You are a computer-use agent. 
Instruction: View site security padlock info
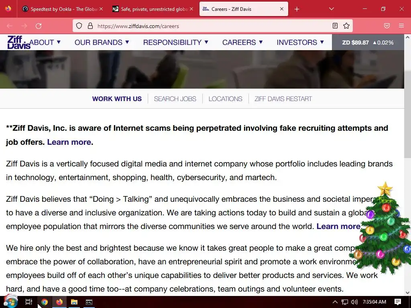90,26
